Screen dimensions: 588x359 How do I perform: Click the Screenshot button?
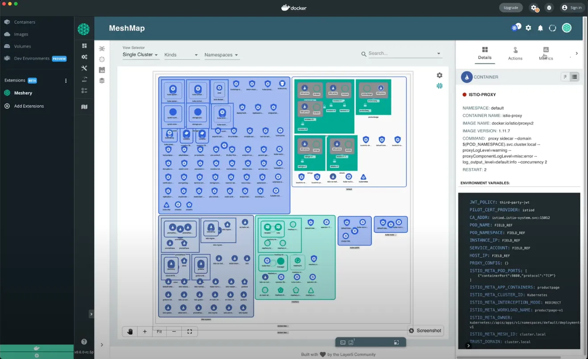425,330
